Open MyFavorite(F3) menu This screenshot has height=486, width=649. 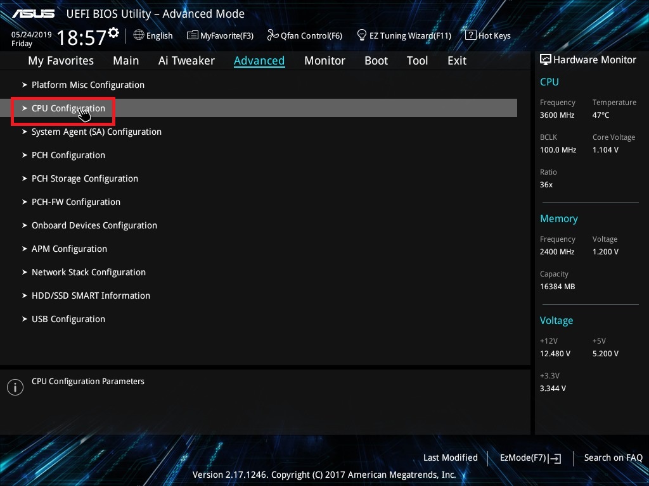click(x=227, y=35)
